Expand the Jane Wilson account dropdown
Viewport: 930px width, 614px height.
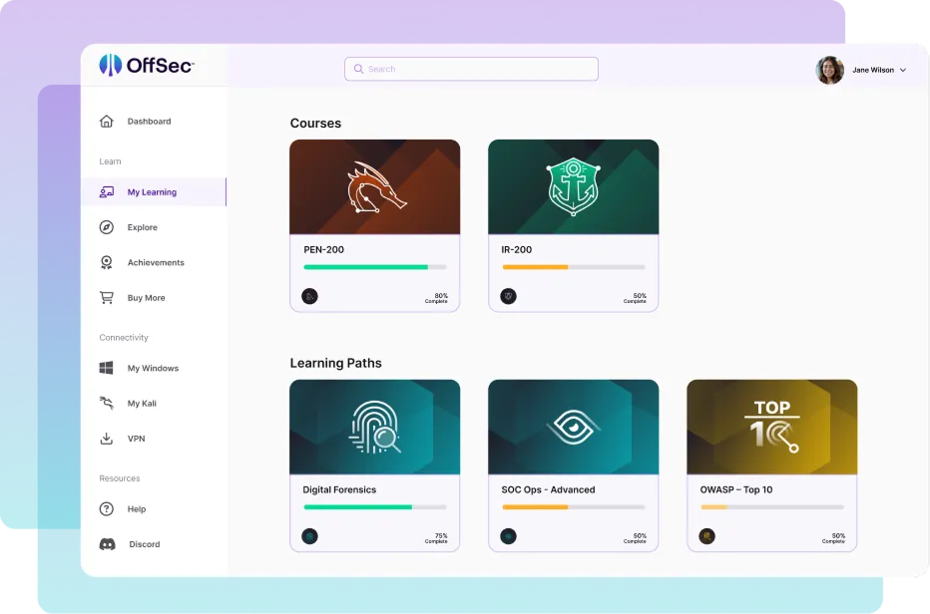pyautogui.click(x=903, y=71)
